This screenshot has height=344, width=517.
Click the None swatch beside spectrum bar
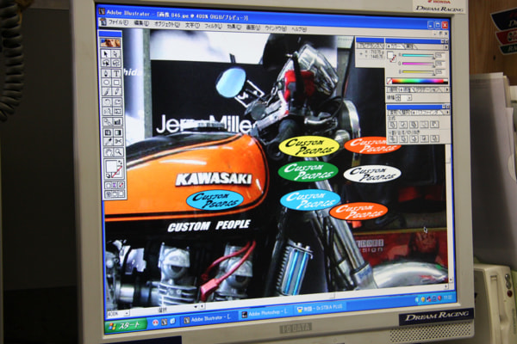pyautogui.click(x=389, y=81)
